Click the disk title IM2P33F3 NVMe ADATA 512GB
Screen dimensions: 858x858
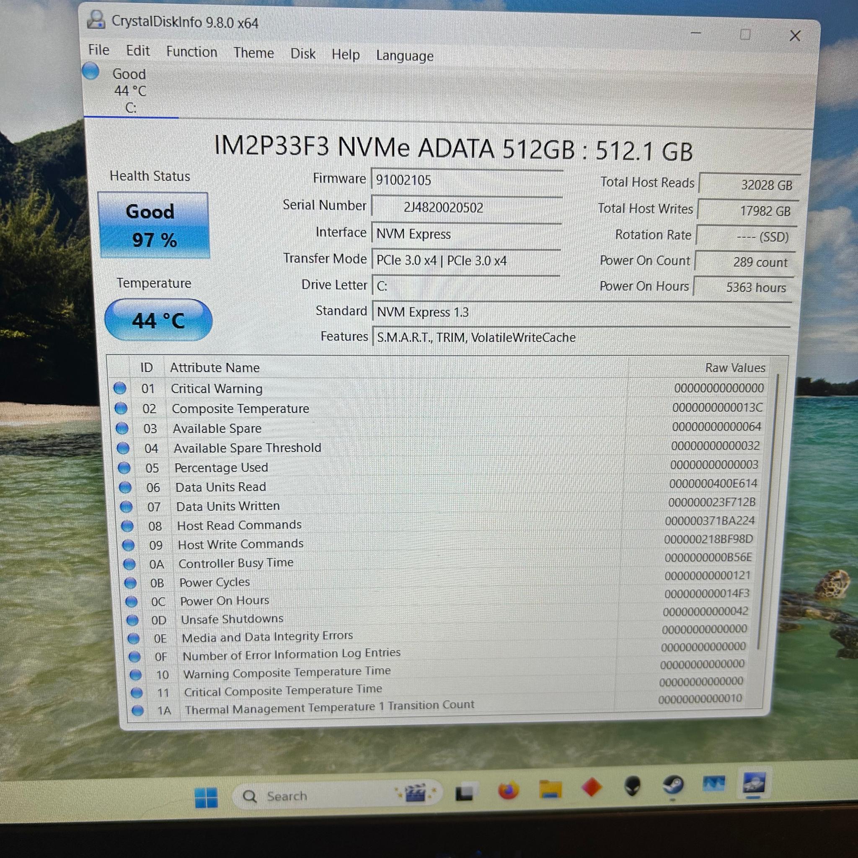point(394,147)
